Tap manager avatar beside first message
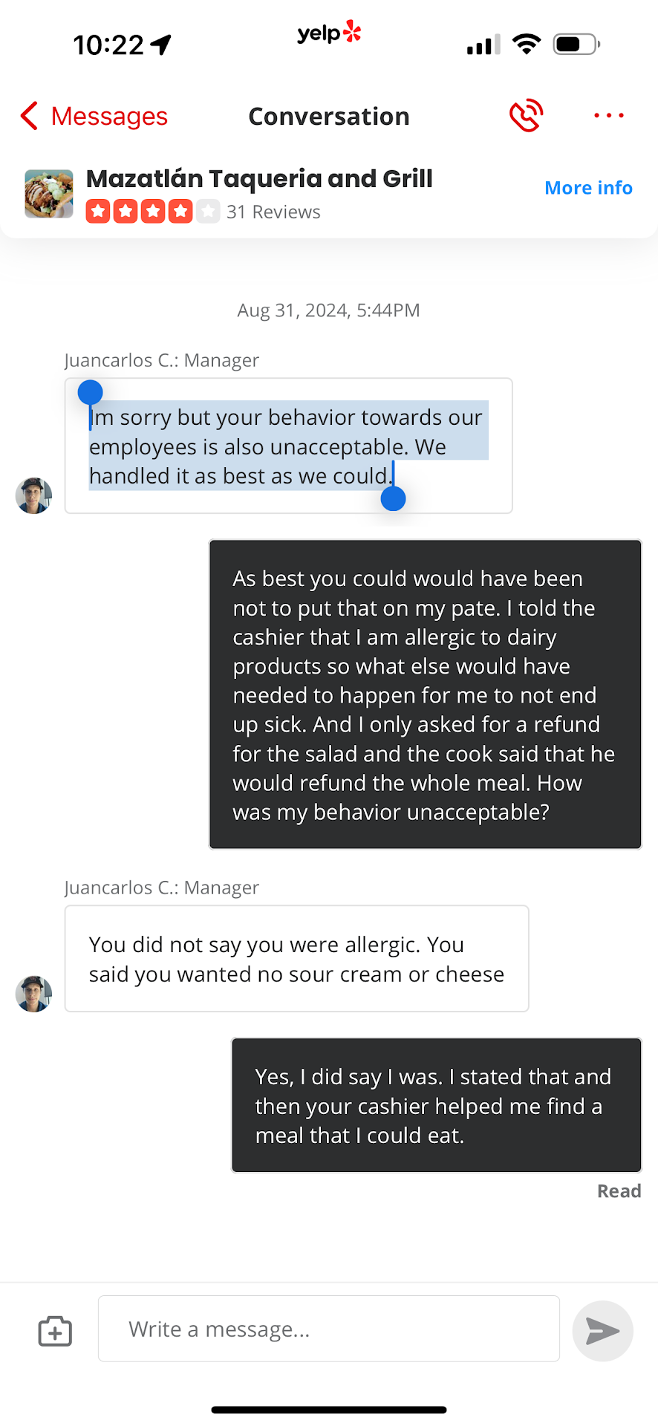This screenshot has height=1426, width=658. [x=34, y=495]
